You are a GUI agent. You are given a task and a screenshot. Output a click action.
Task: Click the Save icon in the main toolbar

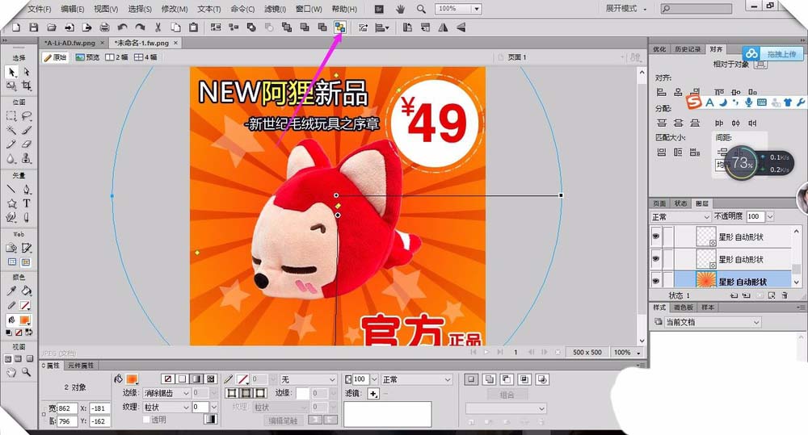click(x=32, y=27)
